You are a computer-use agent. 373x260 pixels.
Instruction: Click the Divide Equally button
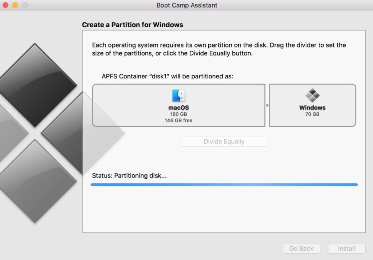224,142
